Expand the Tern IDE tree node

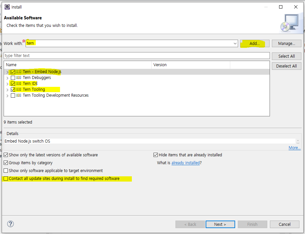click(8, 84)
